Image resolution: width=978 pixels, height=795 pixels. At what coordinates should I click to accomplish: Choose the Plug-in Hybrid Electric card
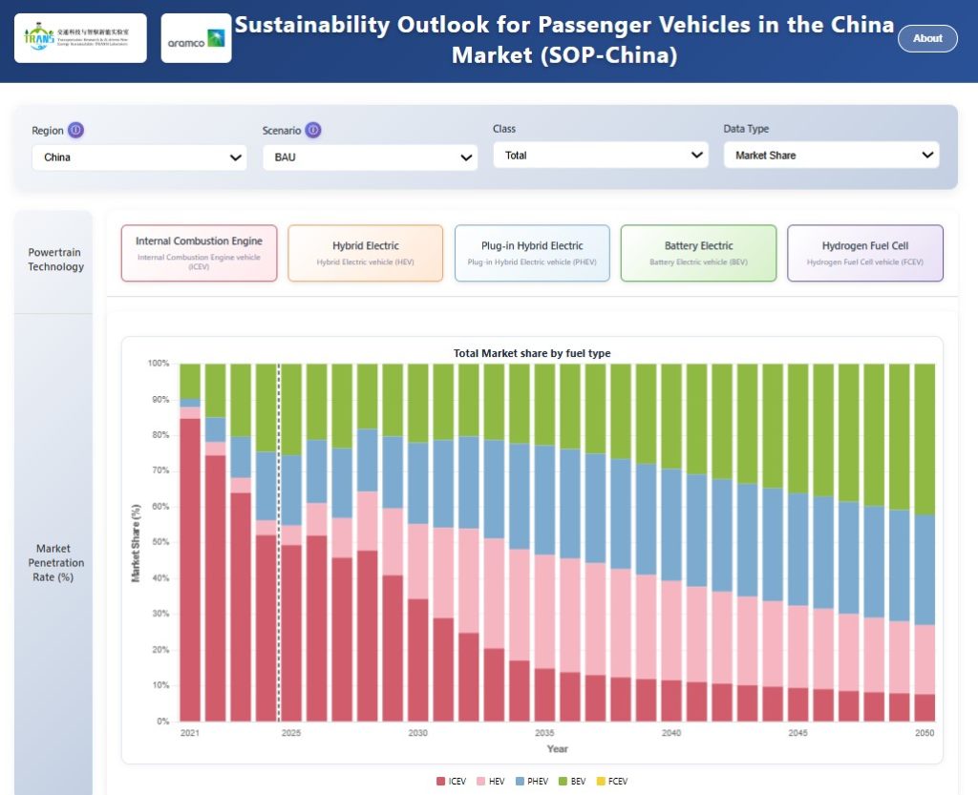(x=532, y=253)
